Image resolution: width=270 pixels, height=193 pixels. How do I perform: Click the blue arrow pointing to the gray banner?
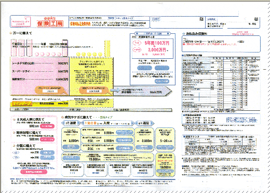coord(115,90)
